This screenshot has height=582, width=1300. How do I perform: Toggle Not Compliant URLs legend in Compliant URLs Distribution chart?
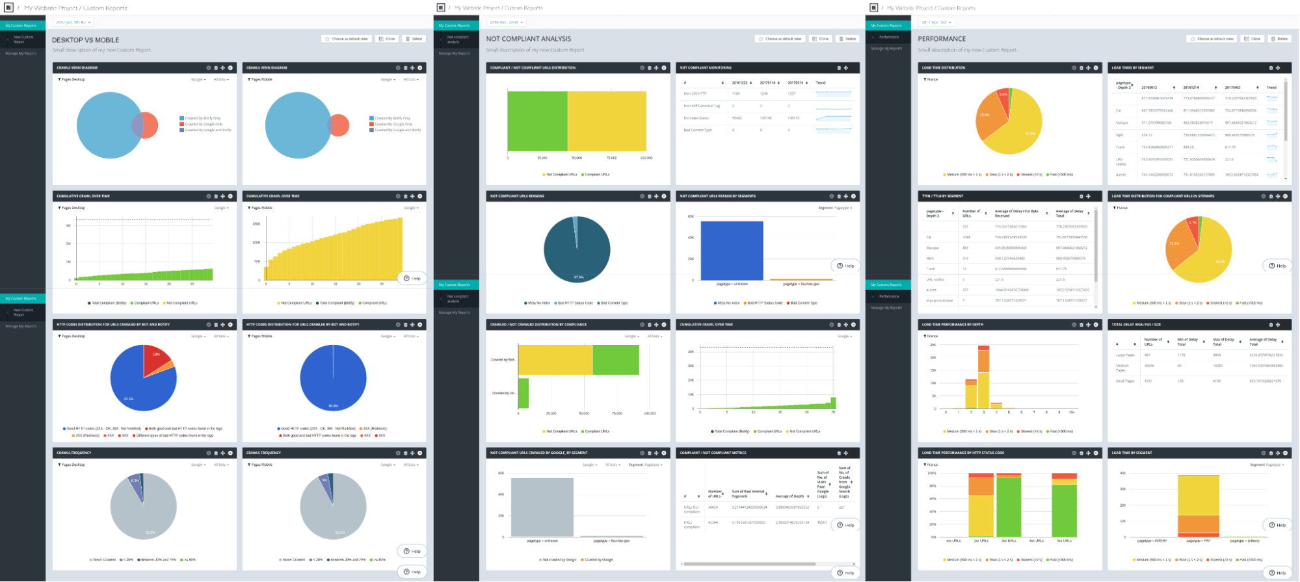[559, 175]
